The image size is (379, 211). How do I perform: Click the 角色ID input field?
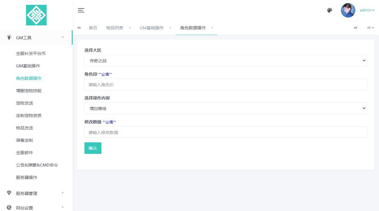click(x=226, y=84)
